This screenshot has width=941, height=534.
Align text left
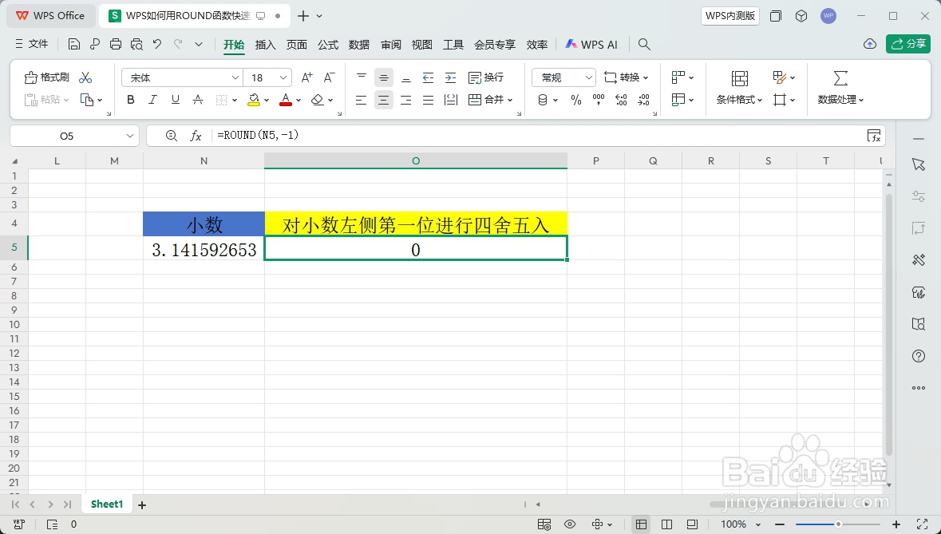362,100
